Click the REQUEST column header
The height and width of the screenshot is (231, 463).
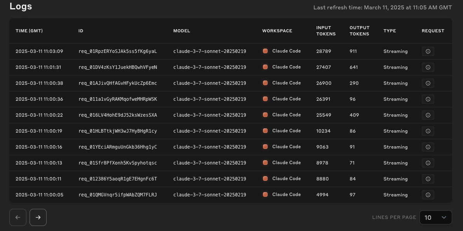pos(433,31)
